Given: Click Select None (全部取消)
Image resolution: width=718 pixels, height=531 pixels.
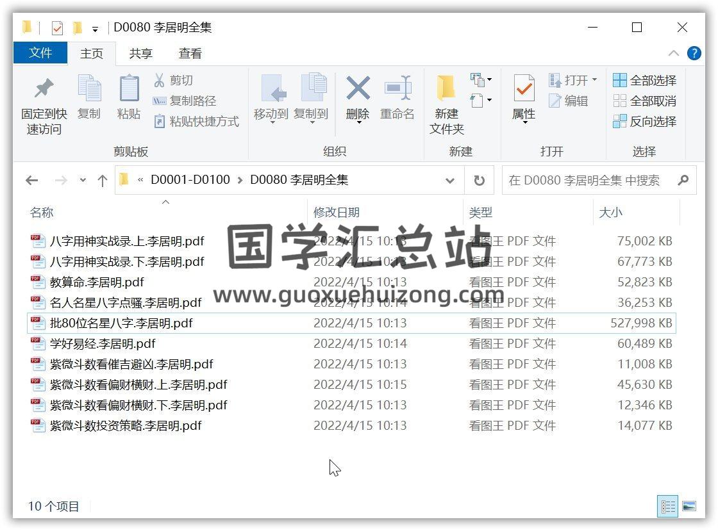Looking at the screenshot, I should click(645, 101).
